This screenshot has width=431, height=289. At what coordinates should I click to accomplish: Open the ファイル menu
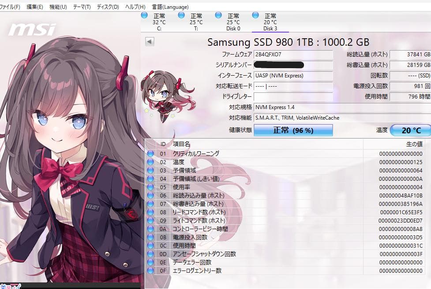pyautogui.click(x=11, y=7)
